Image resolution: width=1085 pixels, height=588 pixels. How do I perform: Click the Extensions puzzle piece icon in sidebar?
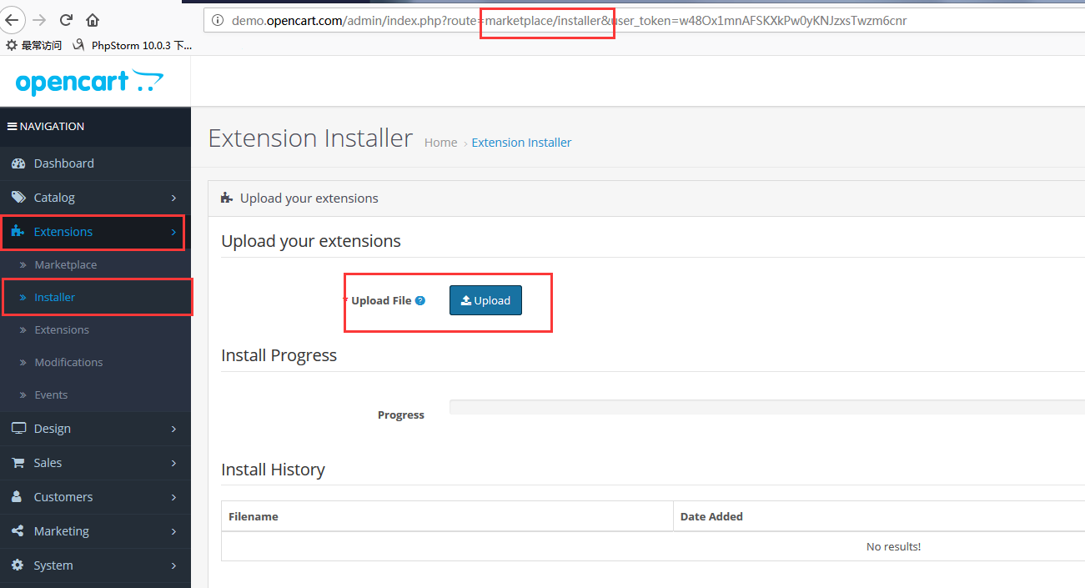click(18, 231)
